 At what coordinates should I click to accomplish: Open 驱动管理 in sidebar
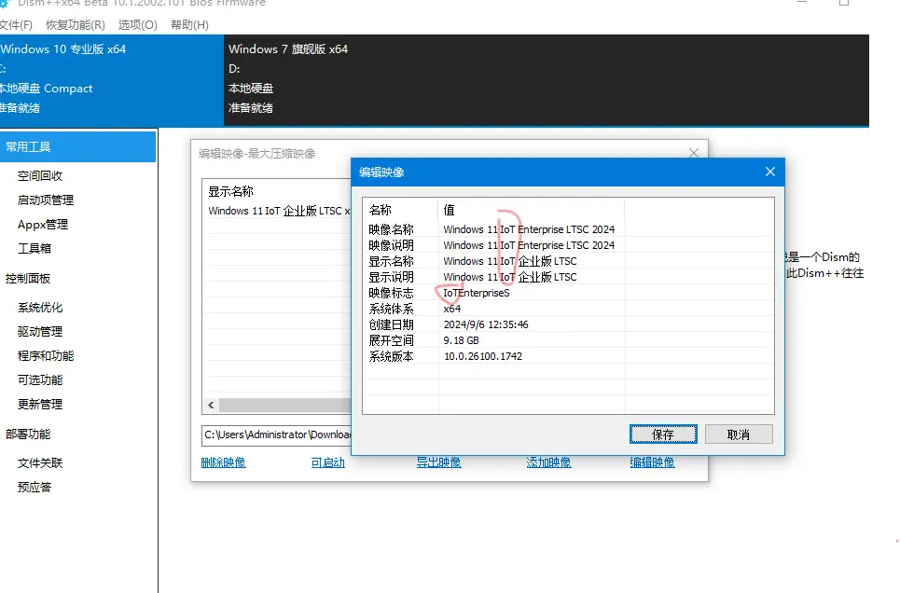[40, 331]
